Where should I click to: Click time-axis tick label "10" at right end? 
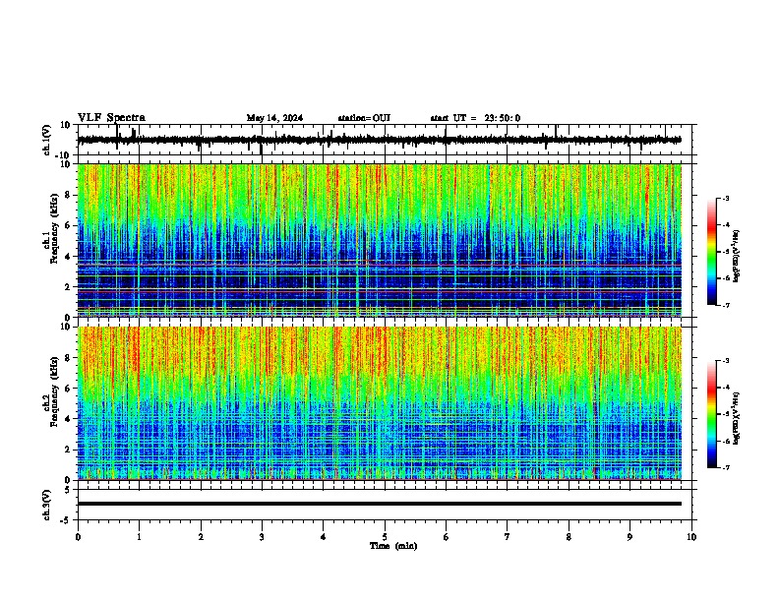point(691,537)
